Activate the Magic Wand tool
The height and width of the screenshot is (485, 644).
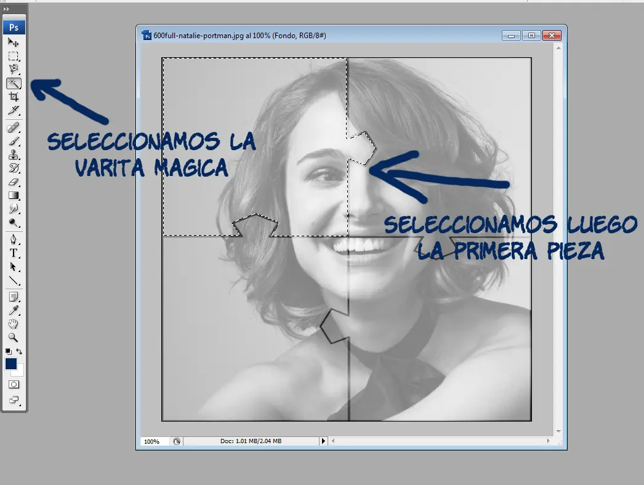pos(13,83)
